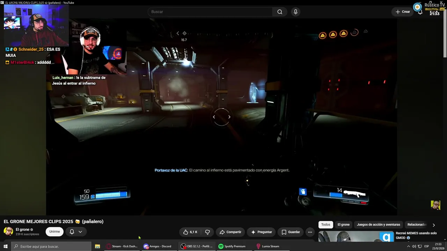
Task: Open YouTube notifications bell at top right
Action: coord(420,12)
